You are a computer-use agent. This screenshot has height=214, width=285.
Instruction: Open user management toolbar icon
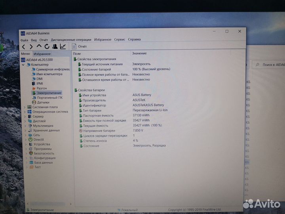tap(55, 47)
